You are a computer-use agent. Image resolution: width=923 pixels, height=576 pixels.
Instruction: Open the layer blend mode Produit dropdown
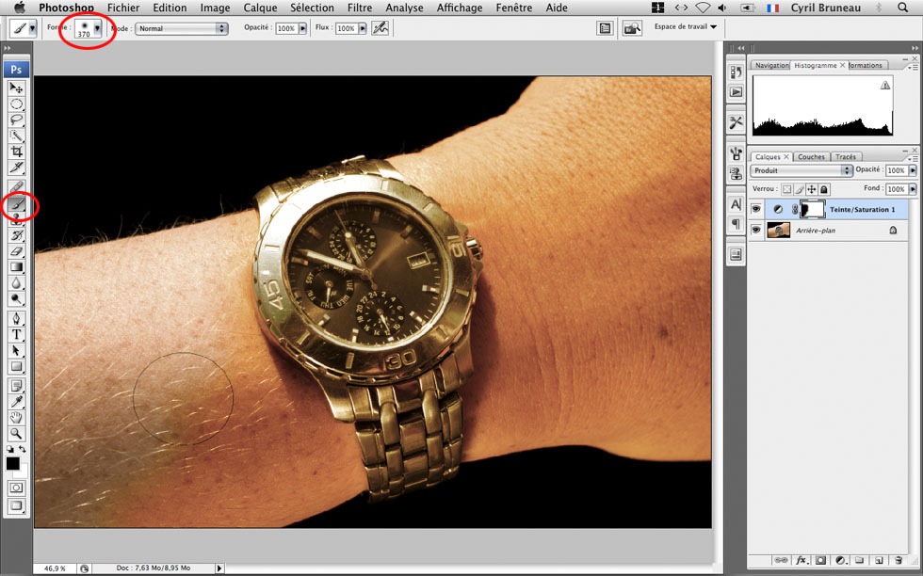[x=802, y=170]
